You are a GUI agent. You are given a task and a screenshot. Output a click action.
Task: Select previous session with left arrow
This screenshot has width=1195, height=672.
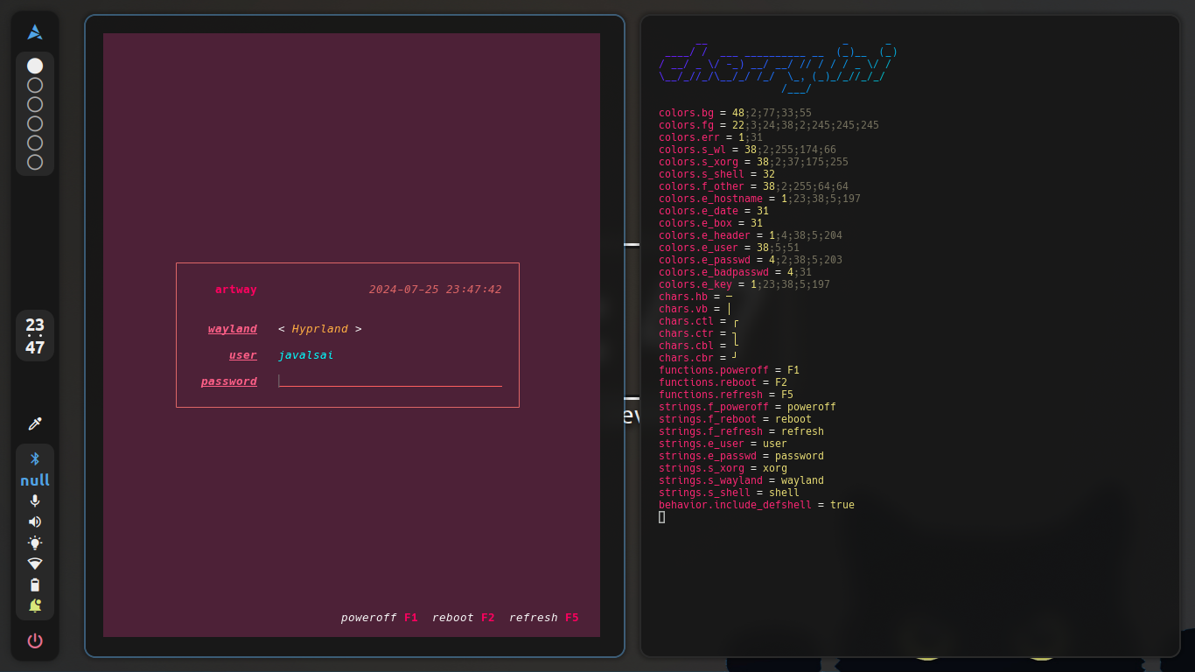click(x=282, y=329)
